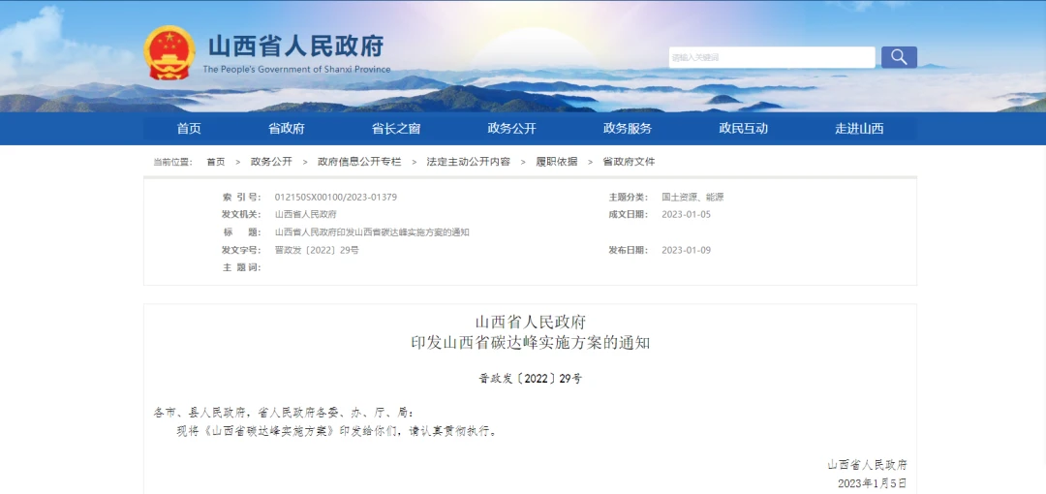This screenshot has height=494, width=1046.
Task: Open 政府信息公开专栏 breadcrumb link
Action: pos(358,162)
